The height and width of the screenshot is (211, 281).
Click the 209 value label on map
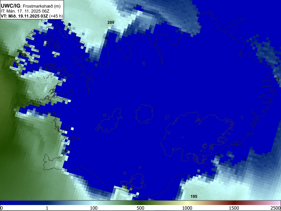tap(111, 22)
